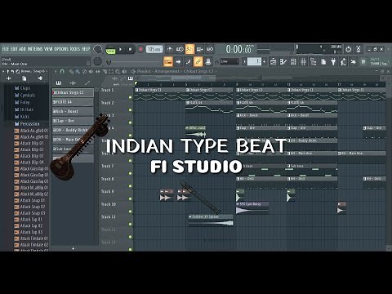Click the song position slider handle
The image size is (392, 294).
(109, 62)
